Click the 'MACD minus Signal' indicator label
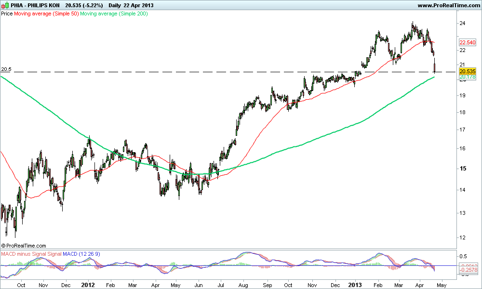The width and height of the screenshot is (482, 289). (23, 254)
